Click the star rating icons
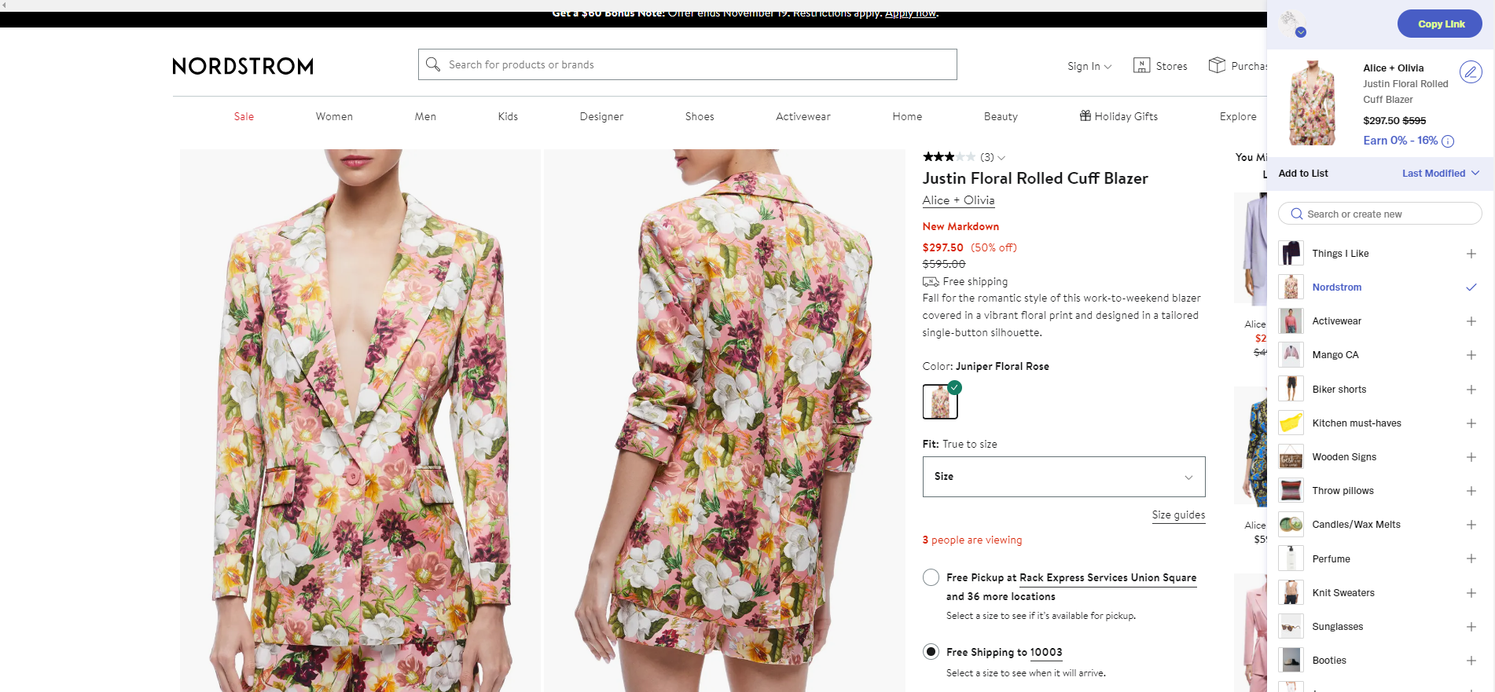The width and height of the screenshot is (1495, 692). click(x=949, y=157)
